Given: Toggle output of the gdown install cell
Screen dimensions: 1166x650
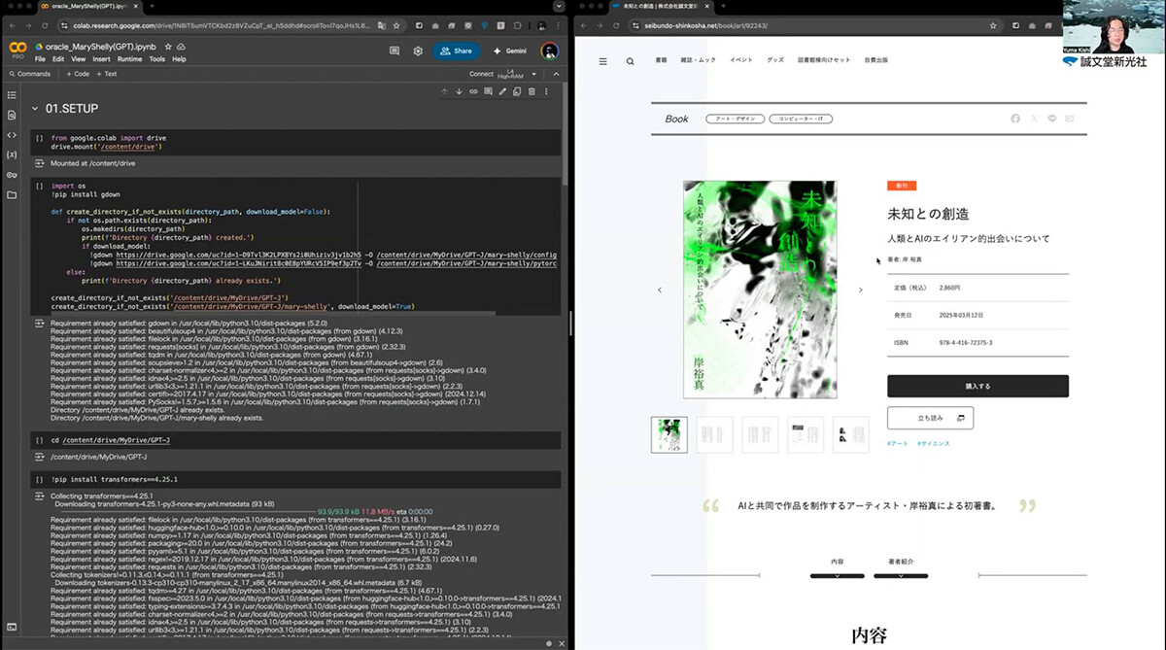Looking at the screenshot, I should [40, 323].
